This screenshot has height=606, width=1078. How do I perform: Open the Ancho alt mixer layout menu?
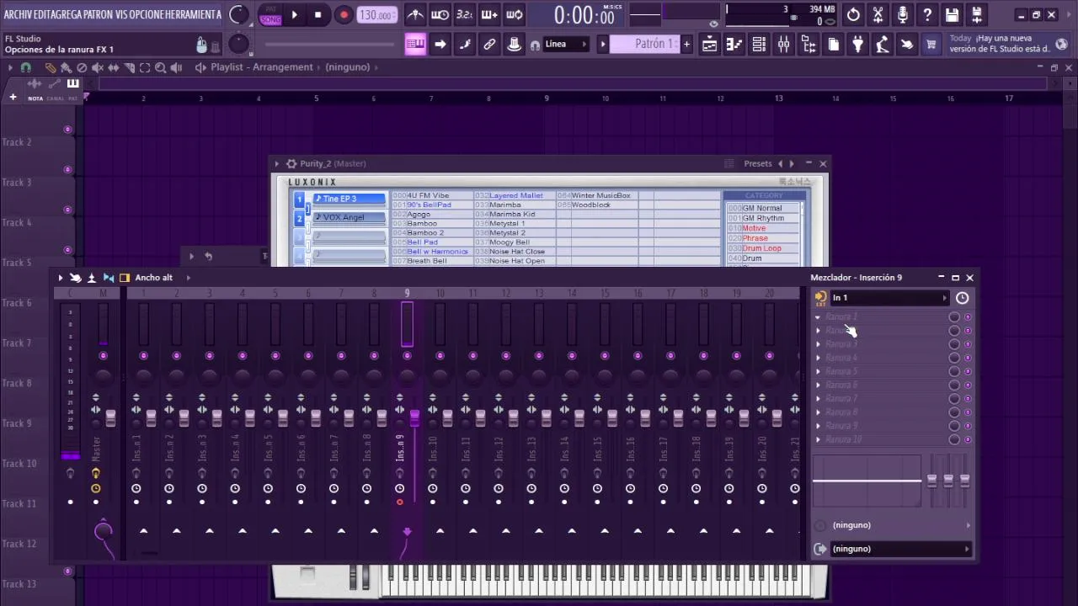coord(154,278)
